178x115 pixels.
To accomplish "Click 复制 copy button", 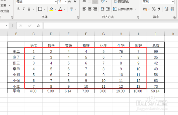I will point(3,5).
